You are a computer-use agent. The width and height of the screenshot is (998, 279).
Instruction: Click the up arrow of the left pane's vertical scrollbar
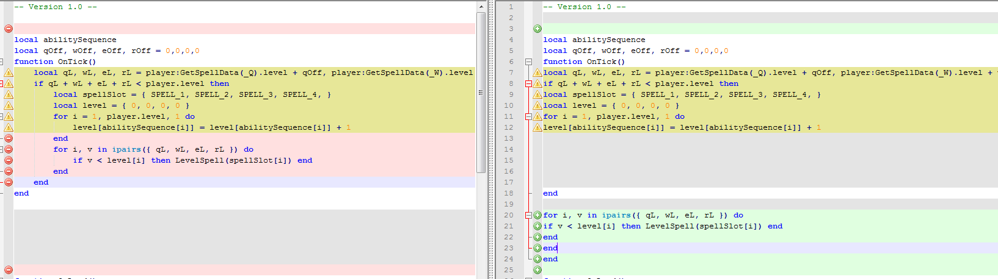pos(481,6)
